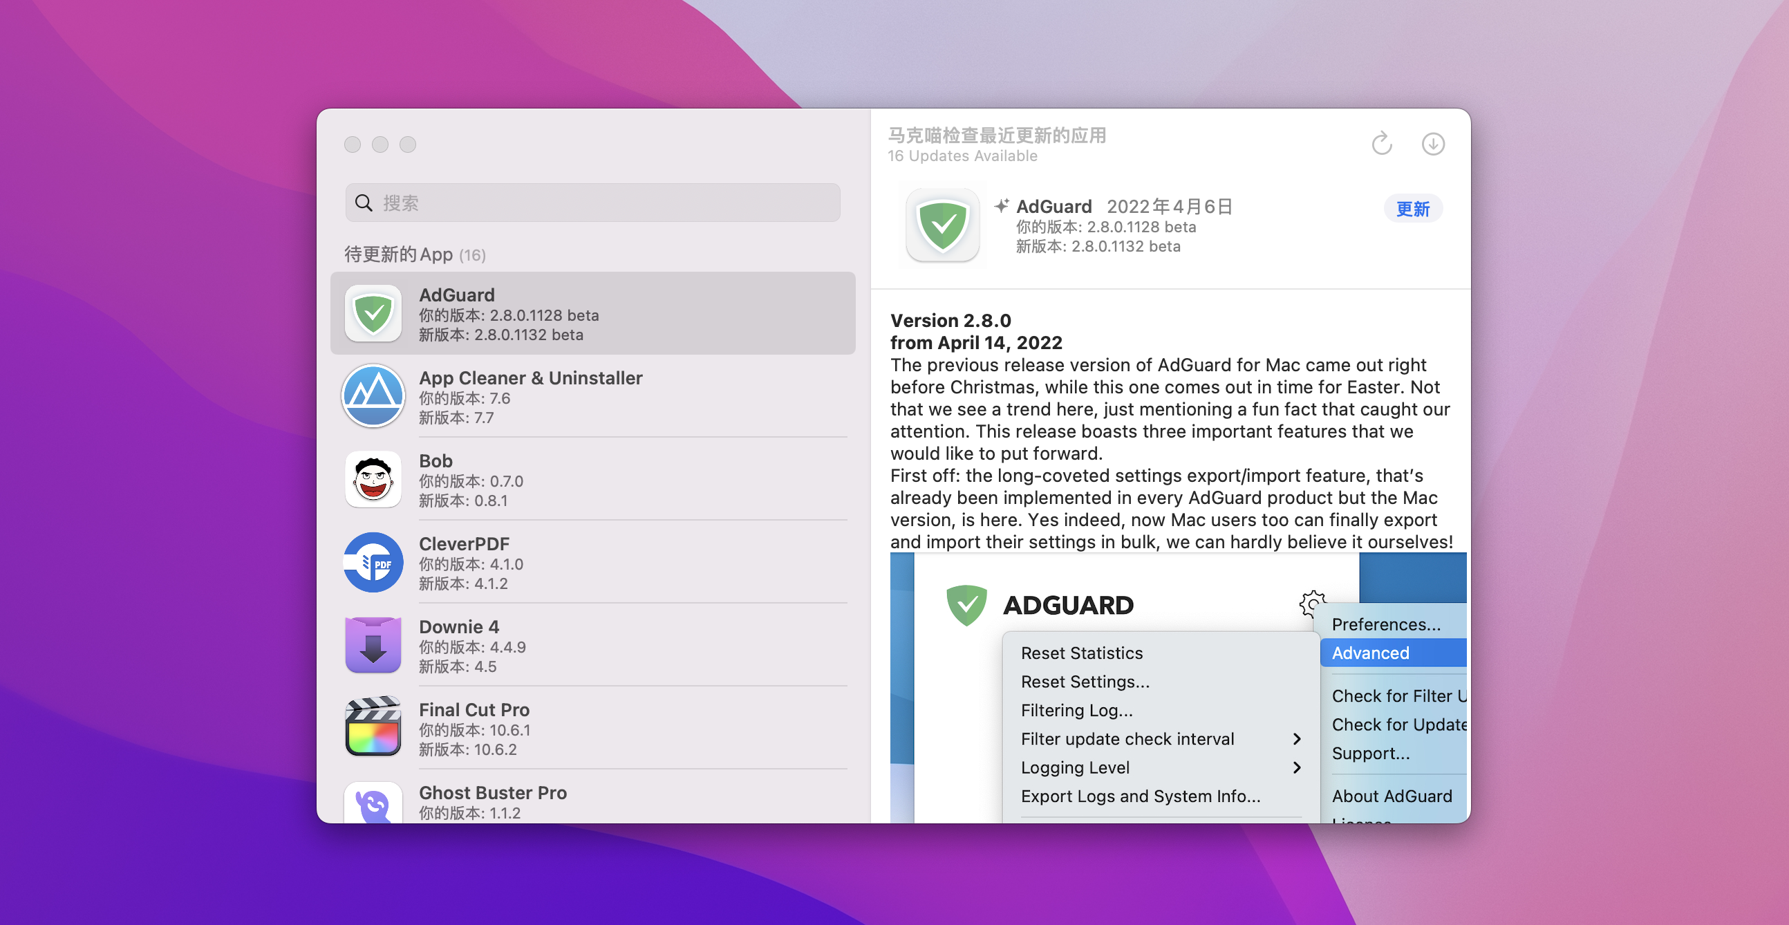The image size is (1789, 925).
Task: Click the download all updates icon
Action: [x=1433, y=144]
